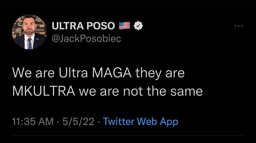The width and height of the screenshot is (256, 143).
Task: Click the Twitter Web App source link
Action: point(140,122)
